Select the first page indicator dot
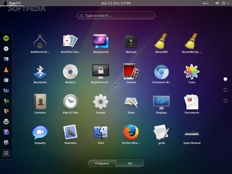 tap(225, 79)
